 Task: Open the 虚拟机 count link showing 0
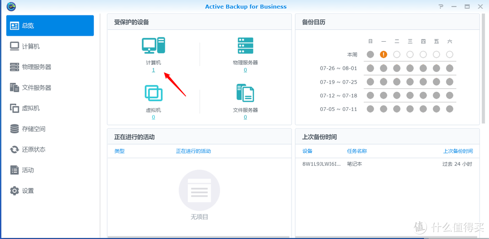click(x=153, y=118)
